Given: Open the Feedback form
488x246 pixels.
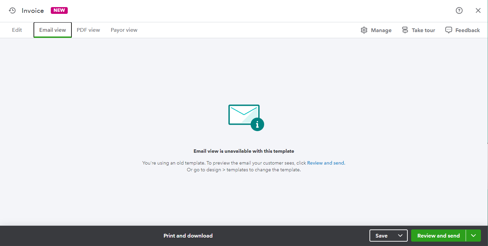Looking at the screenshot, I should tap(468, 30).
